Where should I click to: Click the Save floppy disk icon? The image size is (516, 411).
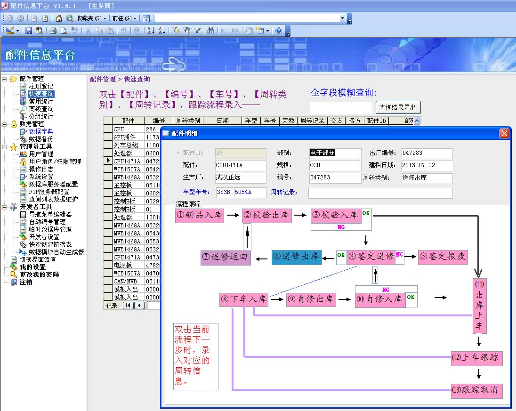click(x=29, y=31)
